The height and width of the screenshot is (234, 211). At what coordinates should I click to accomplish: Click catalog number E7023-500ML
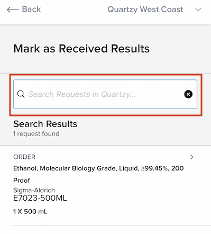[40, 198]
